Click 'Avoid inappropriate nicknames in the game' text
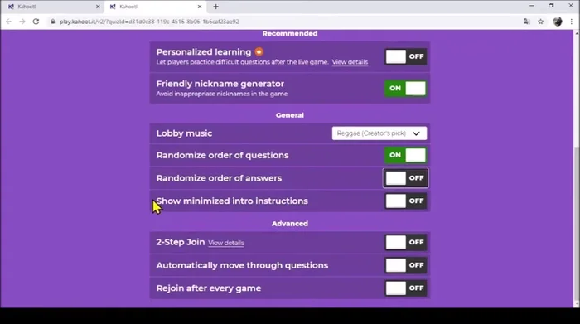 [x=222, y=94]
